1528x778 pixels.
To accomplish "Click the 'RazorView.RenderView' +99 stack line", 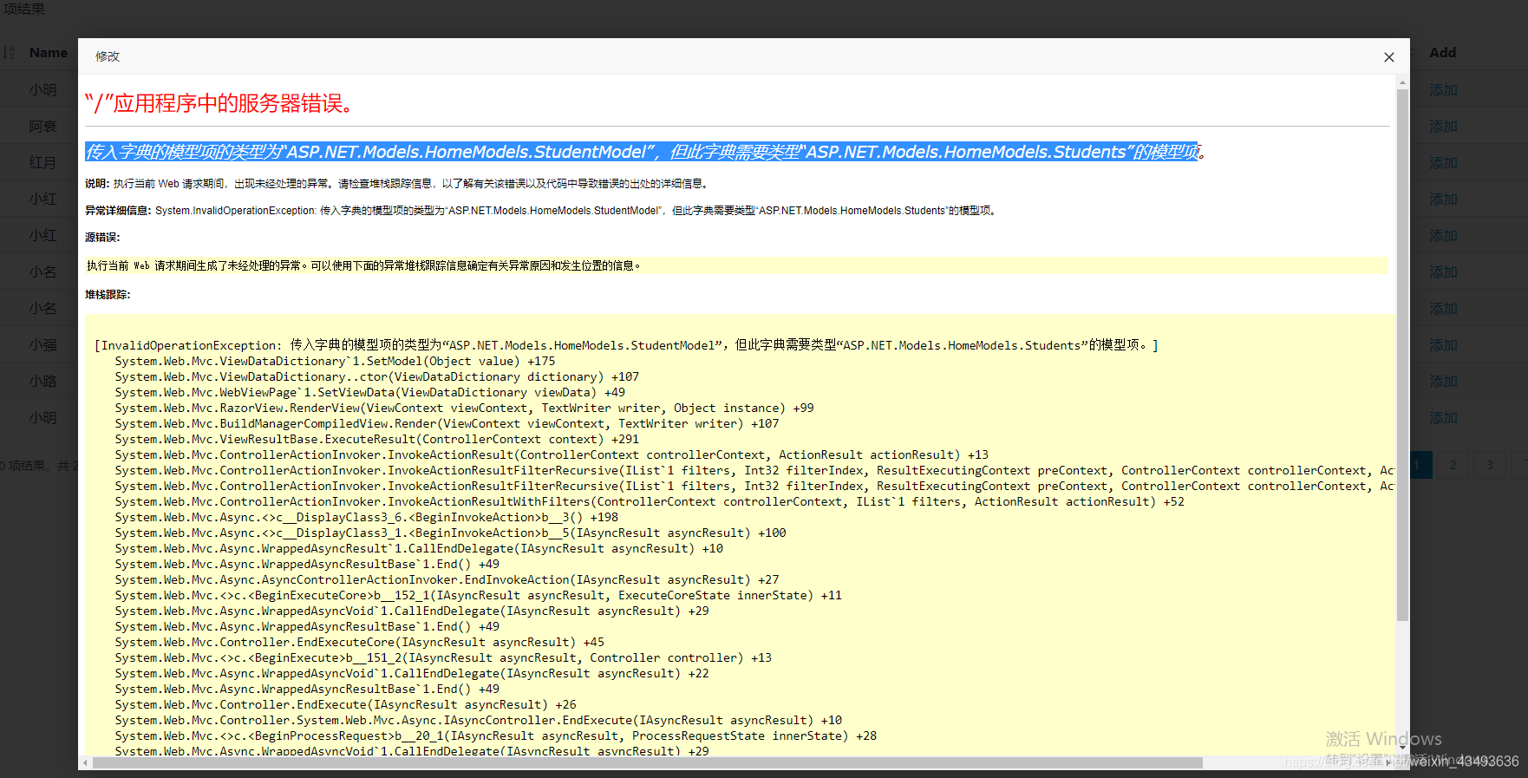I will (x=464, y=409).
